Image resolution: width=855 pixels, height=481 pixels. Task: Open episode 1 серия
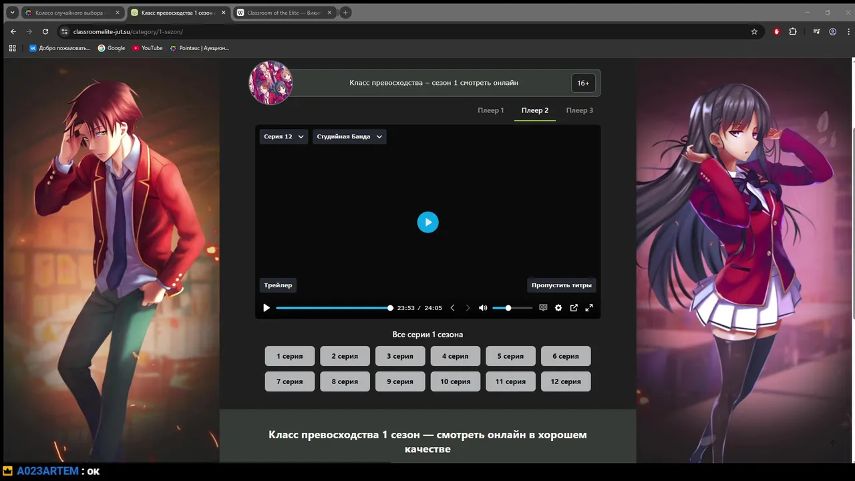tap(290, 356)
